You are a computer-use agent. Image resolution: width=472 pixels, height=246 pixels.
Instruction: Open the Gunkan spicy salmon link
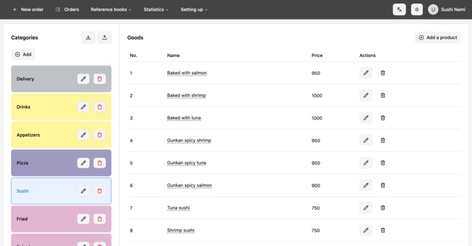pos(189,185)
